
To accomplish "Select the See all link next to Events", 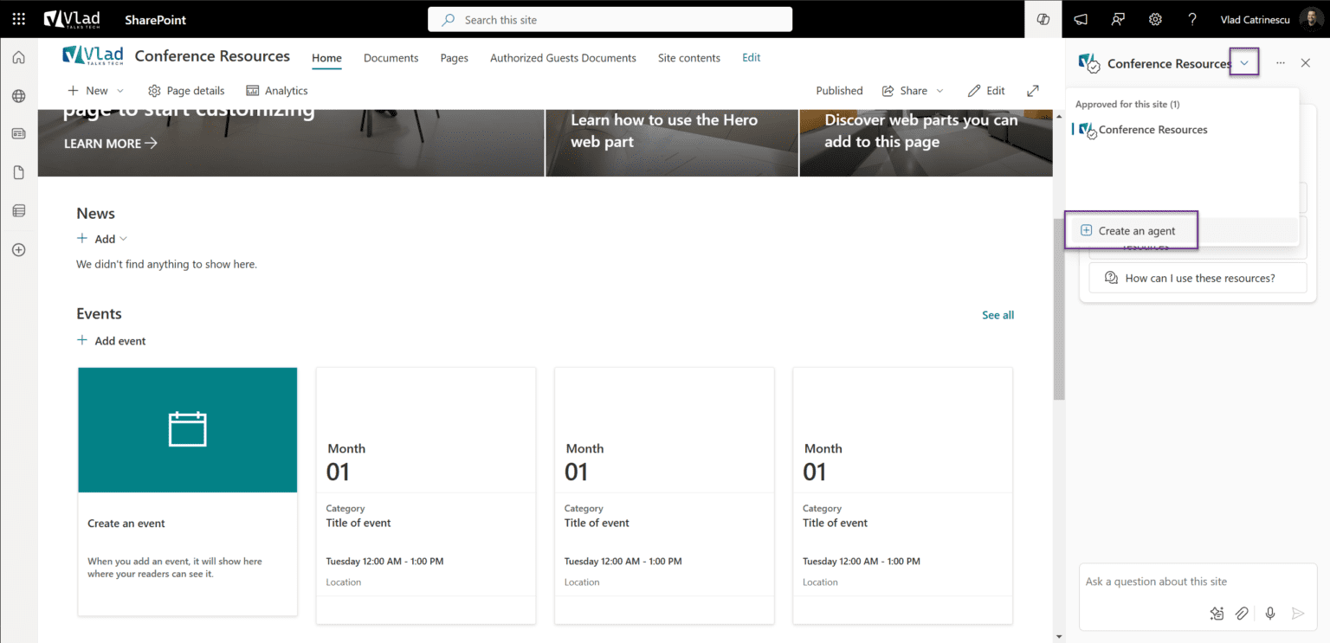I will tap(997, 314).
